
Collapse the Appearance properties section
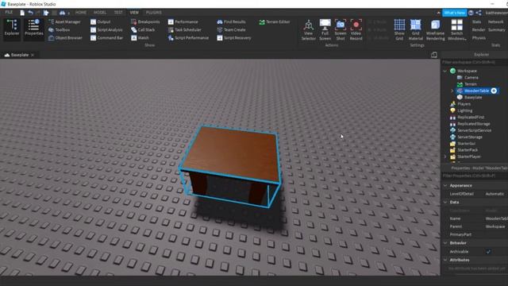tap(445, 185)
